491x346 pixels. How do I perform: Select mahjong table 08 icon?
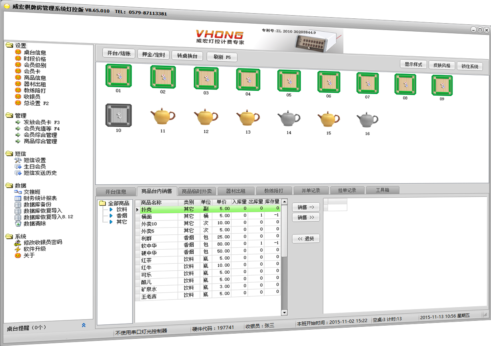click(405, 84)
